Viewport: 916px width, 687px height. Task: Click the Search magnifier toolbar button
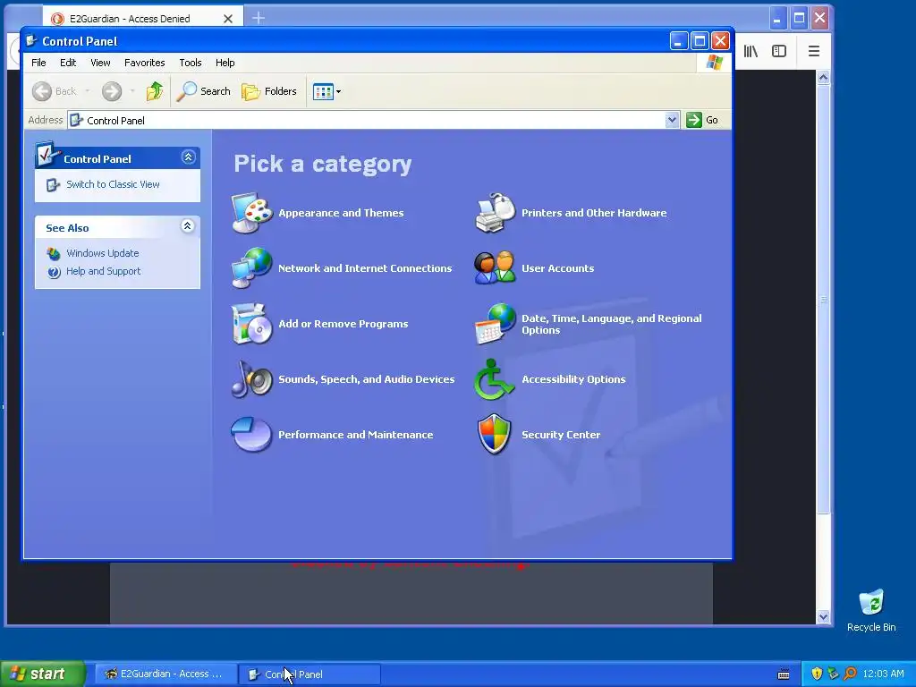(x=204, y=91)
